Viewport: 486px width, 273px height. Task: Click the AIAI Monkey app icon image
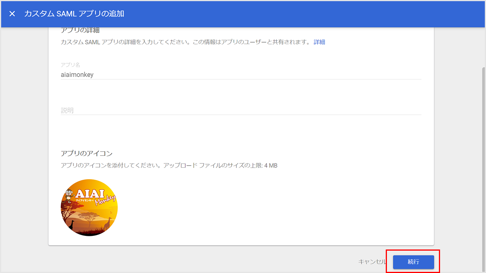(89, 208)
